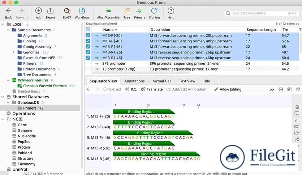302x175 pixels.
Task: Collapse the GeneiousDB folder
Action: [8, 103]
